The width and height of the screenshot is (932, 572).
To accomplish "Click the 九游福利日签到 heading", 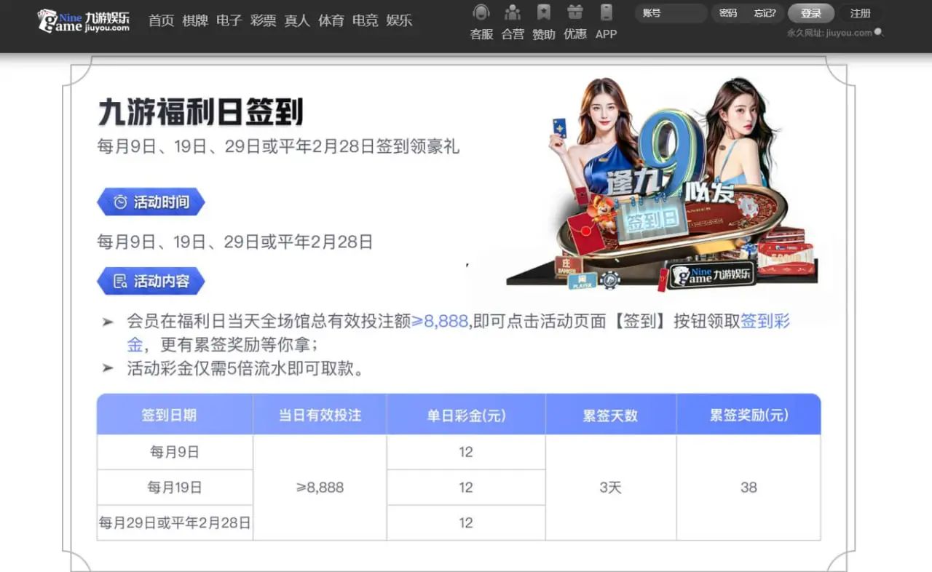I will click(201, 113).
